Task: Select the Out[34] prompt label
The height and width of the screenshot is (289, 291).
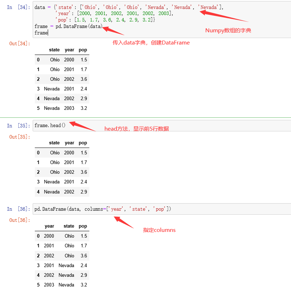Action: click(20, 43)
